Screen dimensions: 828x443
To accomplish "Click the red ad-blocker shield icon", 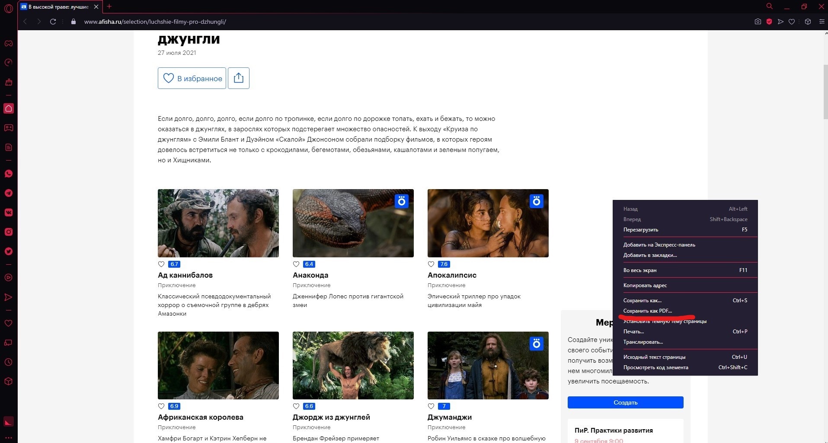I will pyautogui.click(x=769, y=22).
